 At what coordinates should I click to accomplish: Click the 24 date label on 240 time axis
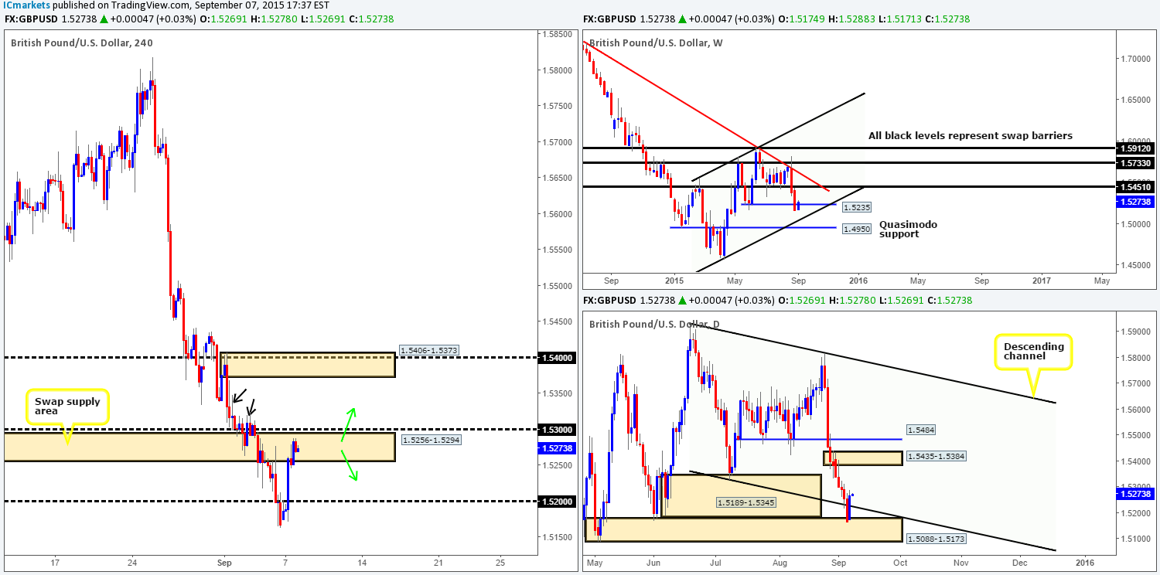(x=132, y=561)
